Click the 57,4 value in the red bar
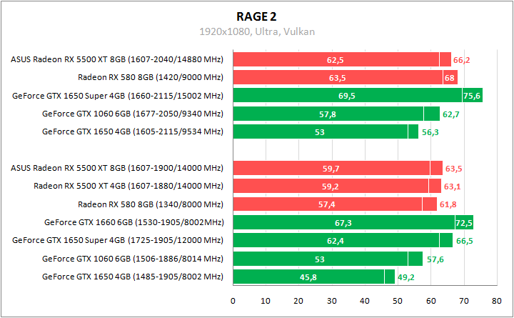The image size is (514, 318). pos(327,204)
